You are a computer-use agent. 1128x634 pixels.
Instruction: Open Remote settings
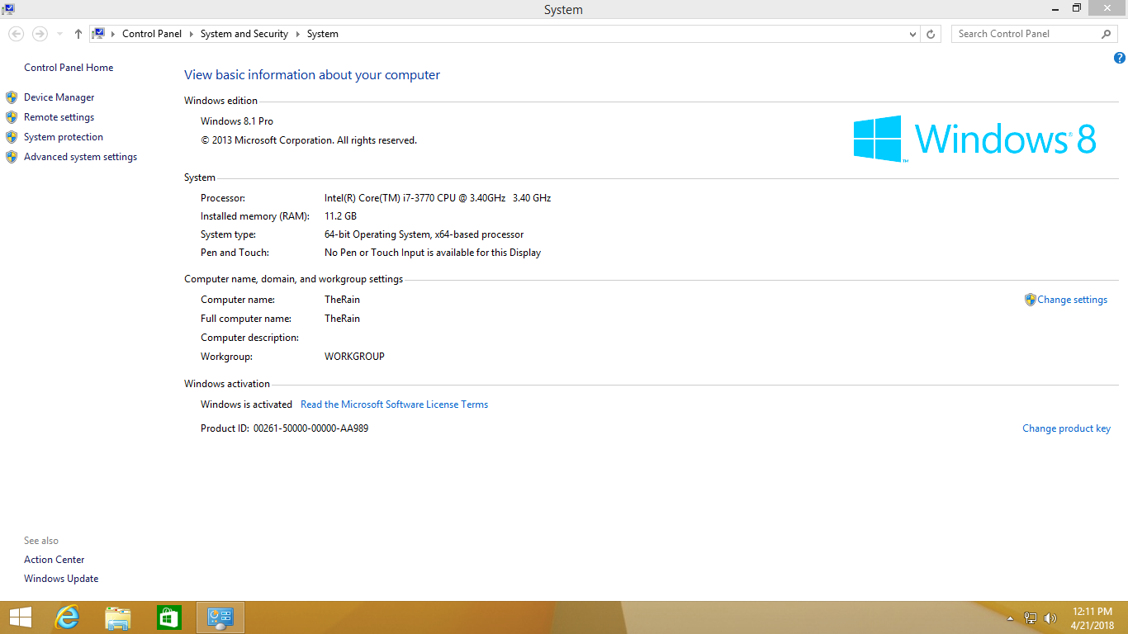[x=59, y=117]
